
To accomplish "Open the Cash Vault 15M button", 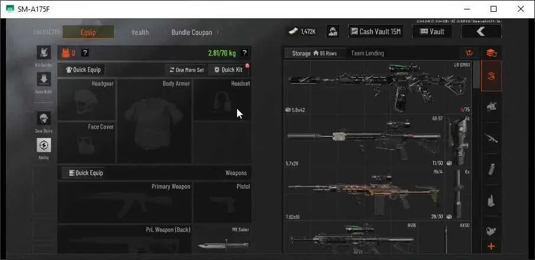I will pyautogui.click(x=375, y=32).
